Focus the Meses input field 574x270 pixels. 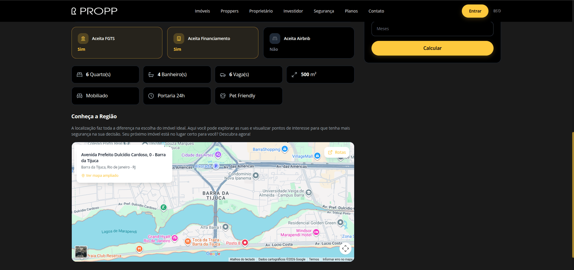coord(432,29)
